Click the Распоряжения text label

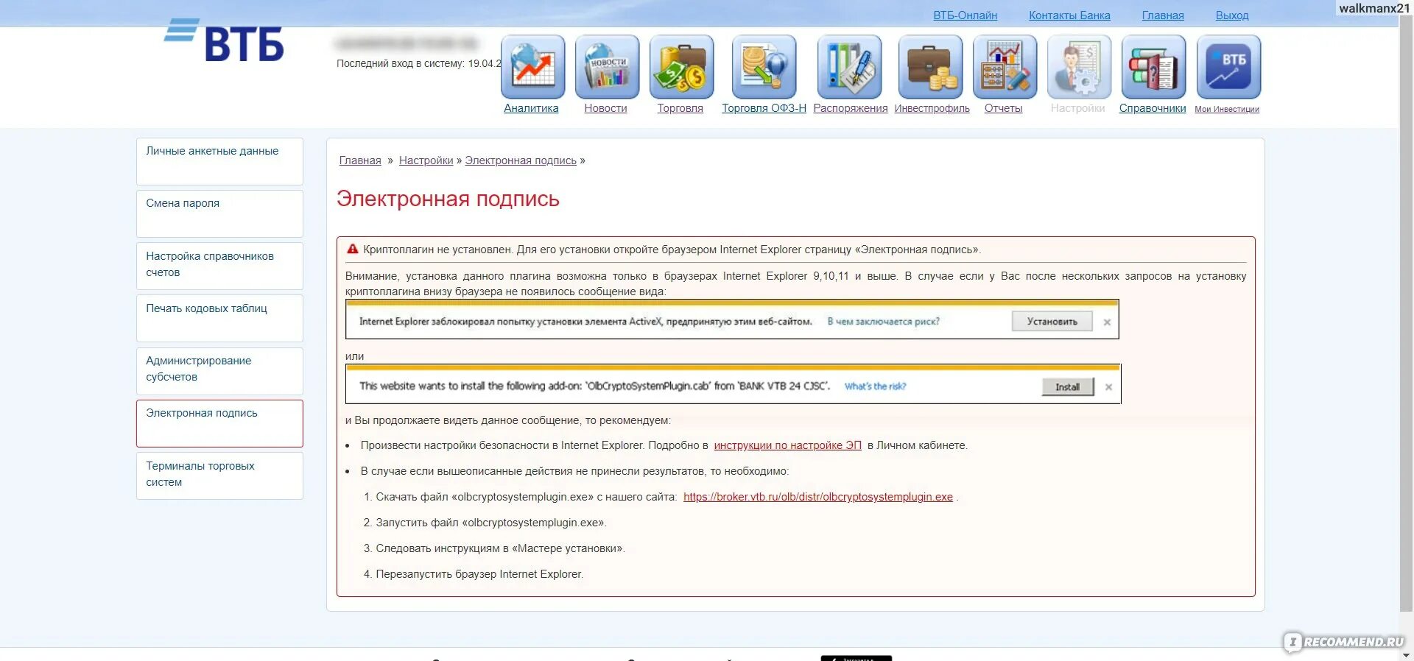point(851,108)
